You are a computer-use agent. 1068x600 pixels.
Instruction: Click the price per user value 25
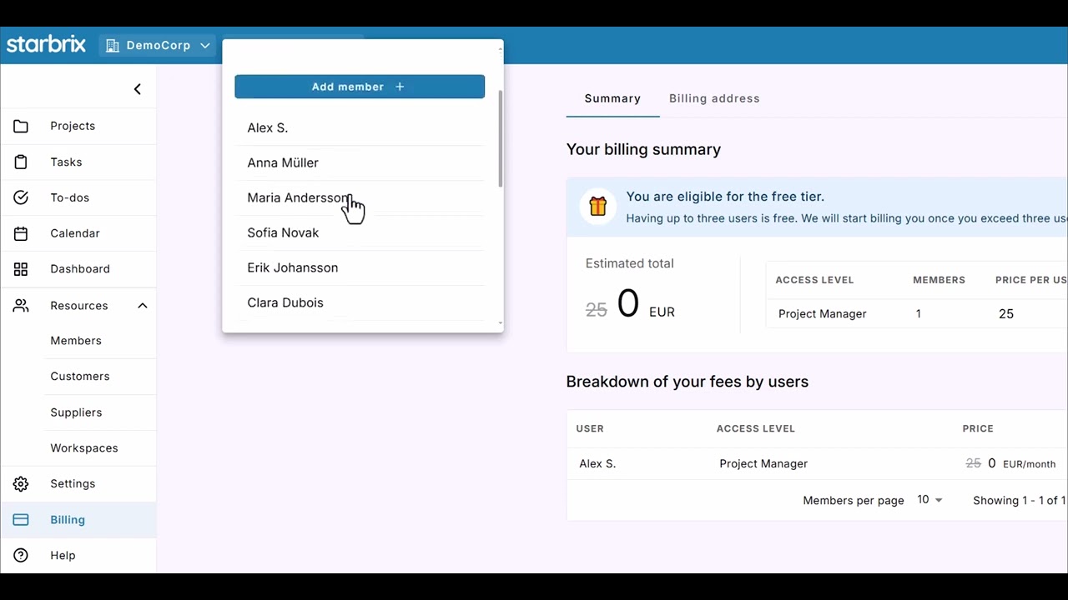[1006, 314]
